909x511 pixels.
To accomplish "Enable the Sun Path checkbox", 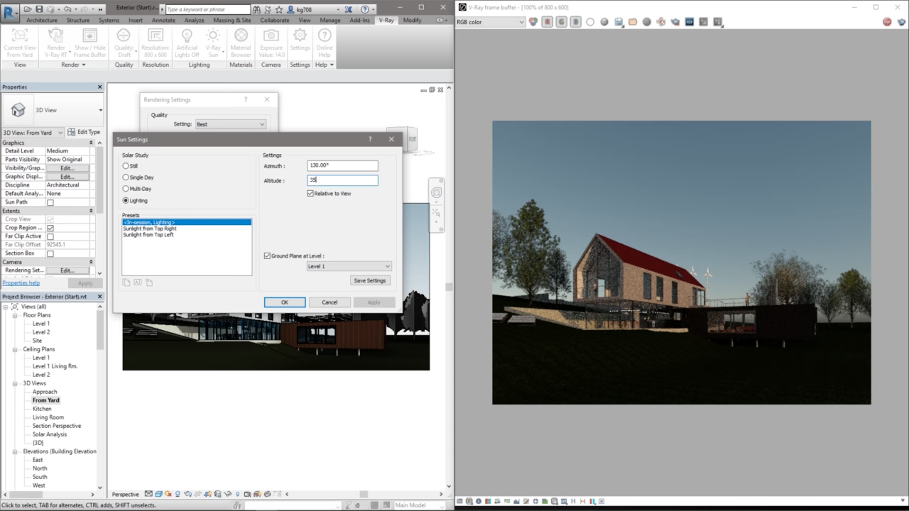I will point(51,203).
